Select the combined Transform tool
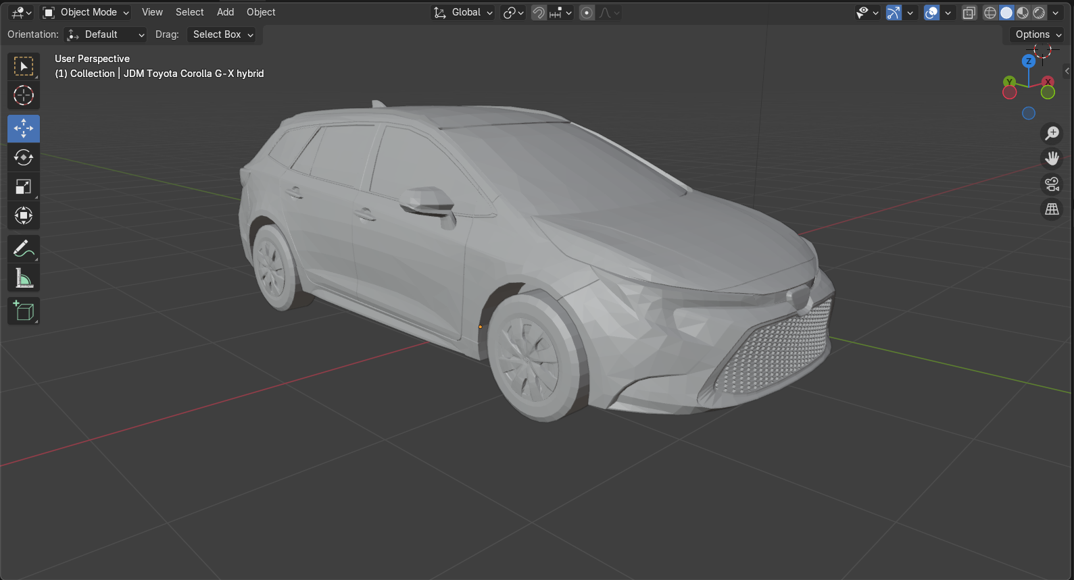Screen dimensions: 1074x580 tap(24, 215)
